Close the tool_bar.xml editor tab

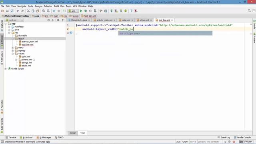click(172, 20)
